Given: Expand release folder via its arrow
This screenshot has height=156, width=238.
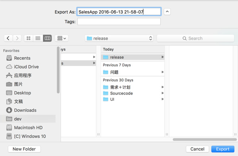Looking at the screenshot, I should (163, 57).
